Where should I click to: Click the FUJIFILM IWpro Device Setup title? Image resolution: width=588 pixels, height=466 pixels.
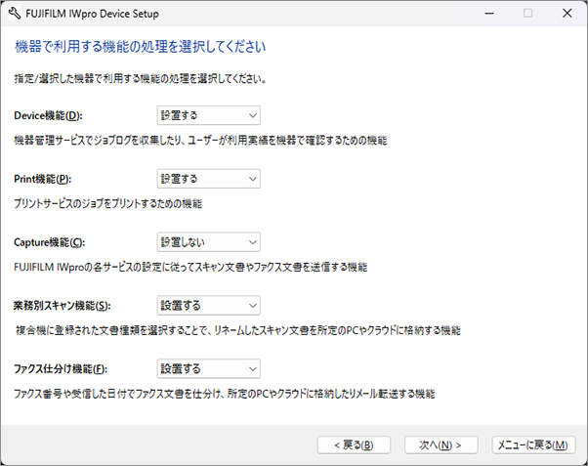click(92, 14)
